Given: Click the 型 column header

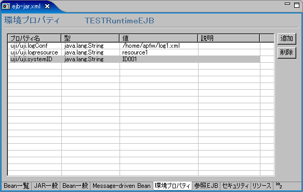Looking at the screenshot, I should (90, 38).
